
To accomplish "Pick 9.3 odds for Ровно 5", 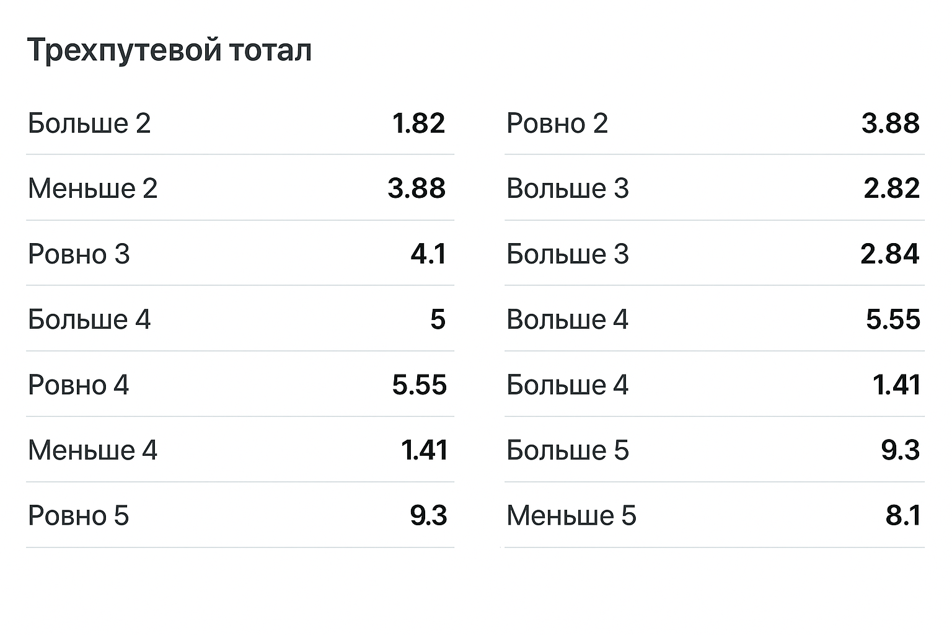I will click(x=428, y=516).
